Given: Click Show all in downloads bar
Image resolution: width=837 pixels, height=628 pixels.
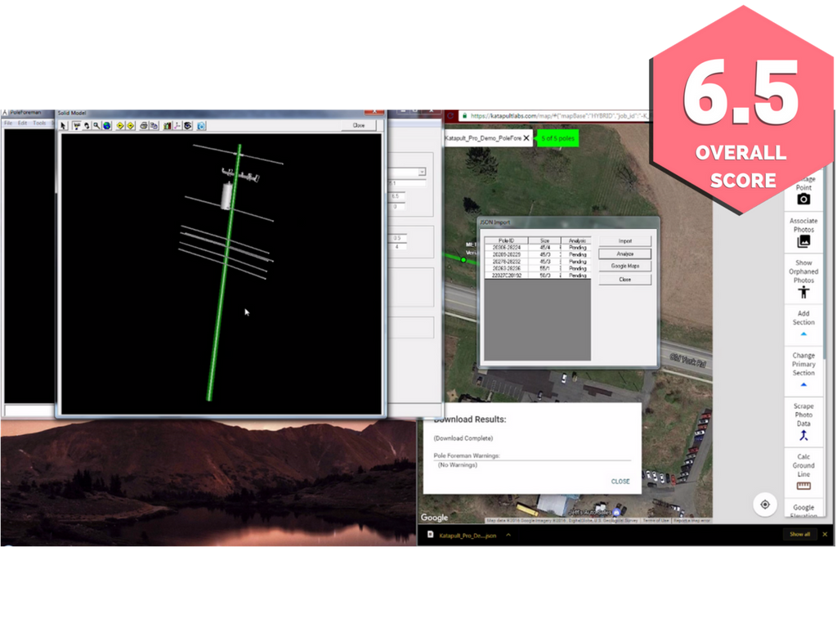Looking at the screenshot, I should coord(799,535).
